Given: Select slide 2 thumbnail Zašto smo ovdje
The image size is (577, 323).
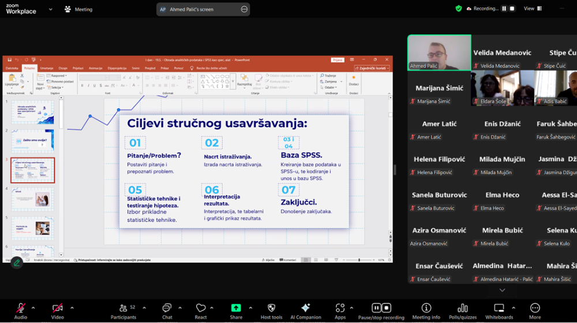Looking at the screenshot, I should (x=33, y=141).
